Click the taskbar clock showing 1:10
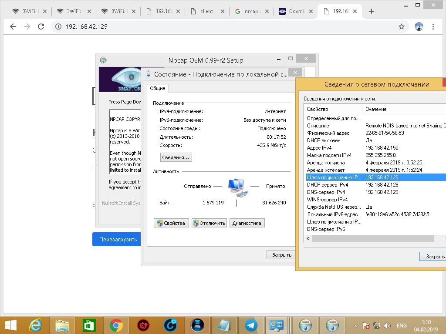This screenshot has height=334, width=446. tap(426, 325)
